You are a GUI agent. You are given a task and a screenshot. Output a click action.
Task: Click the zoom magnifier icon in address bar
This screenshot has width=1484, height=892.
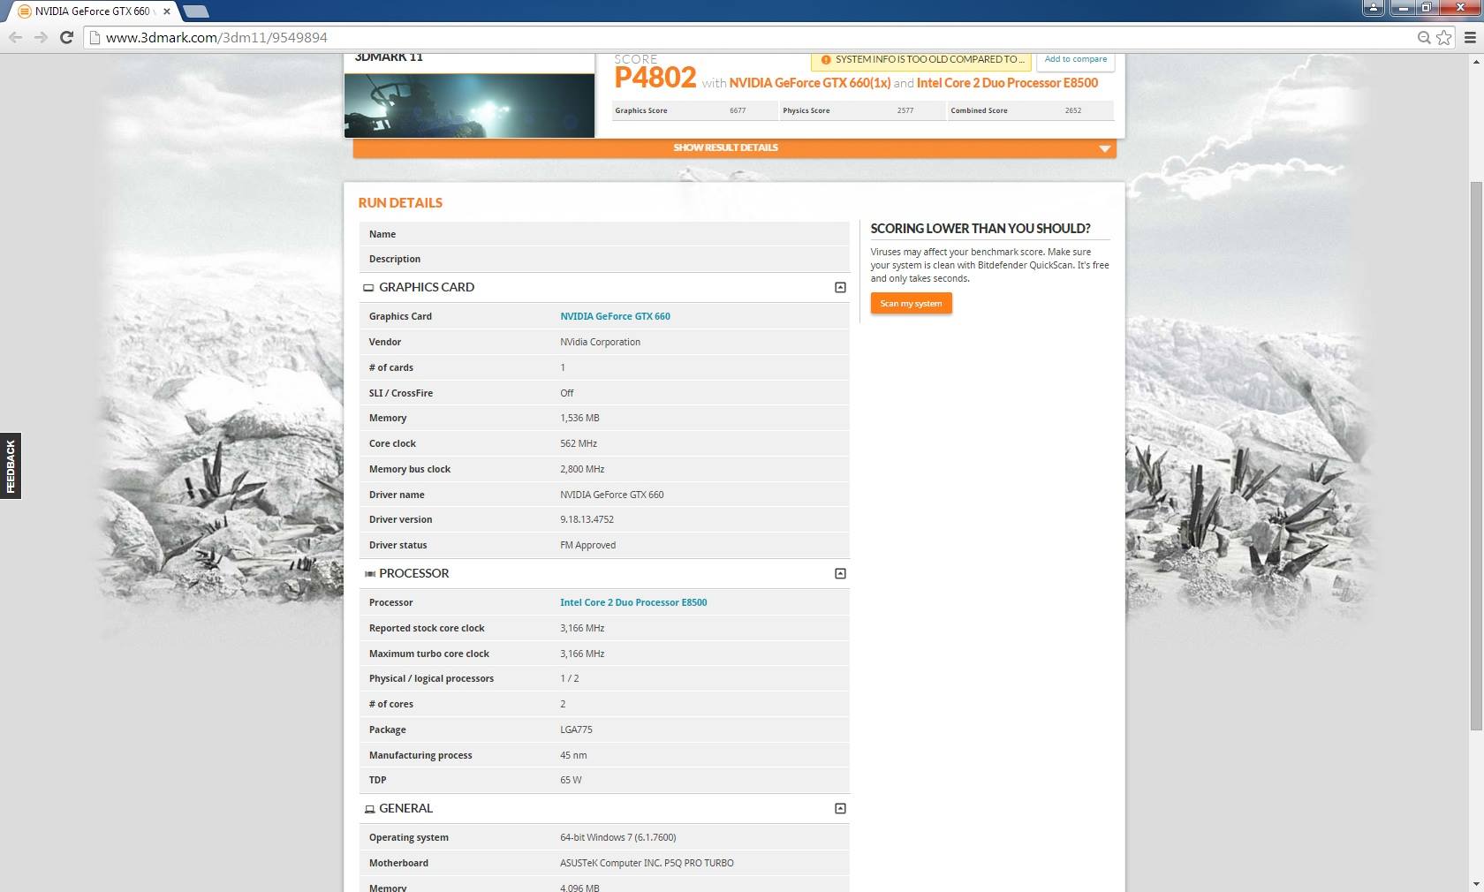coord(1424,37)
